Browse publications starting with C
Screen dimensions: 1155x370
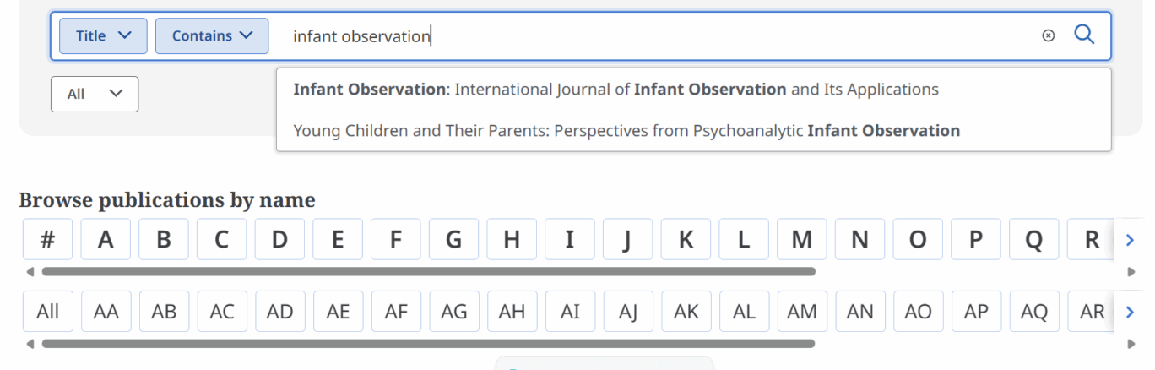coord(221,240)
